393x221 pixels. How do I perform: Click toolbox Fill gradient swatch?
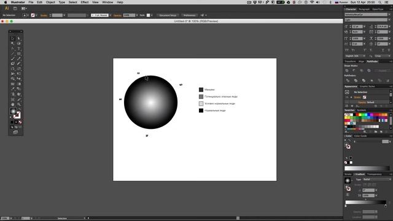(14, 111)
